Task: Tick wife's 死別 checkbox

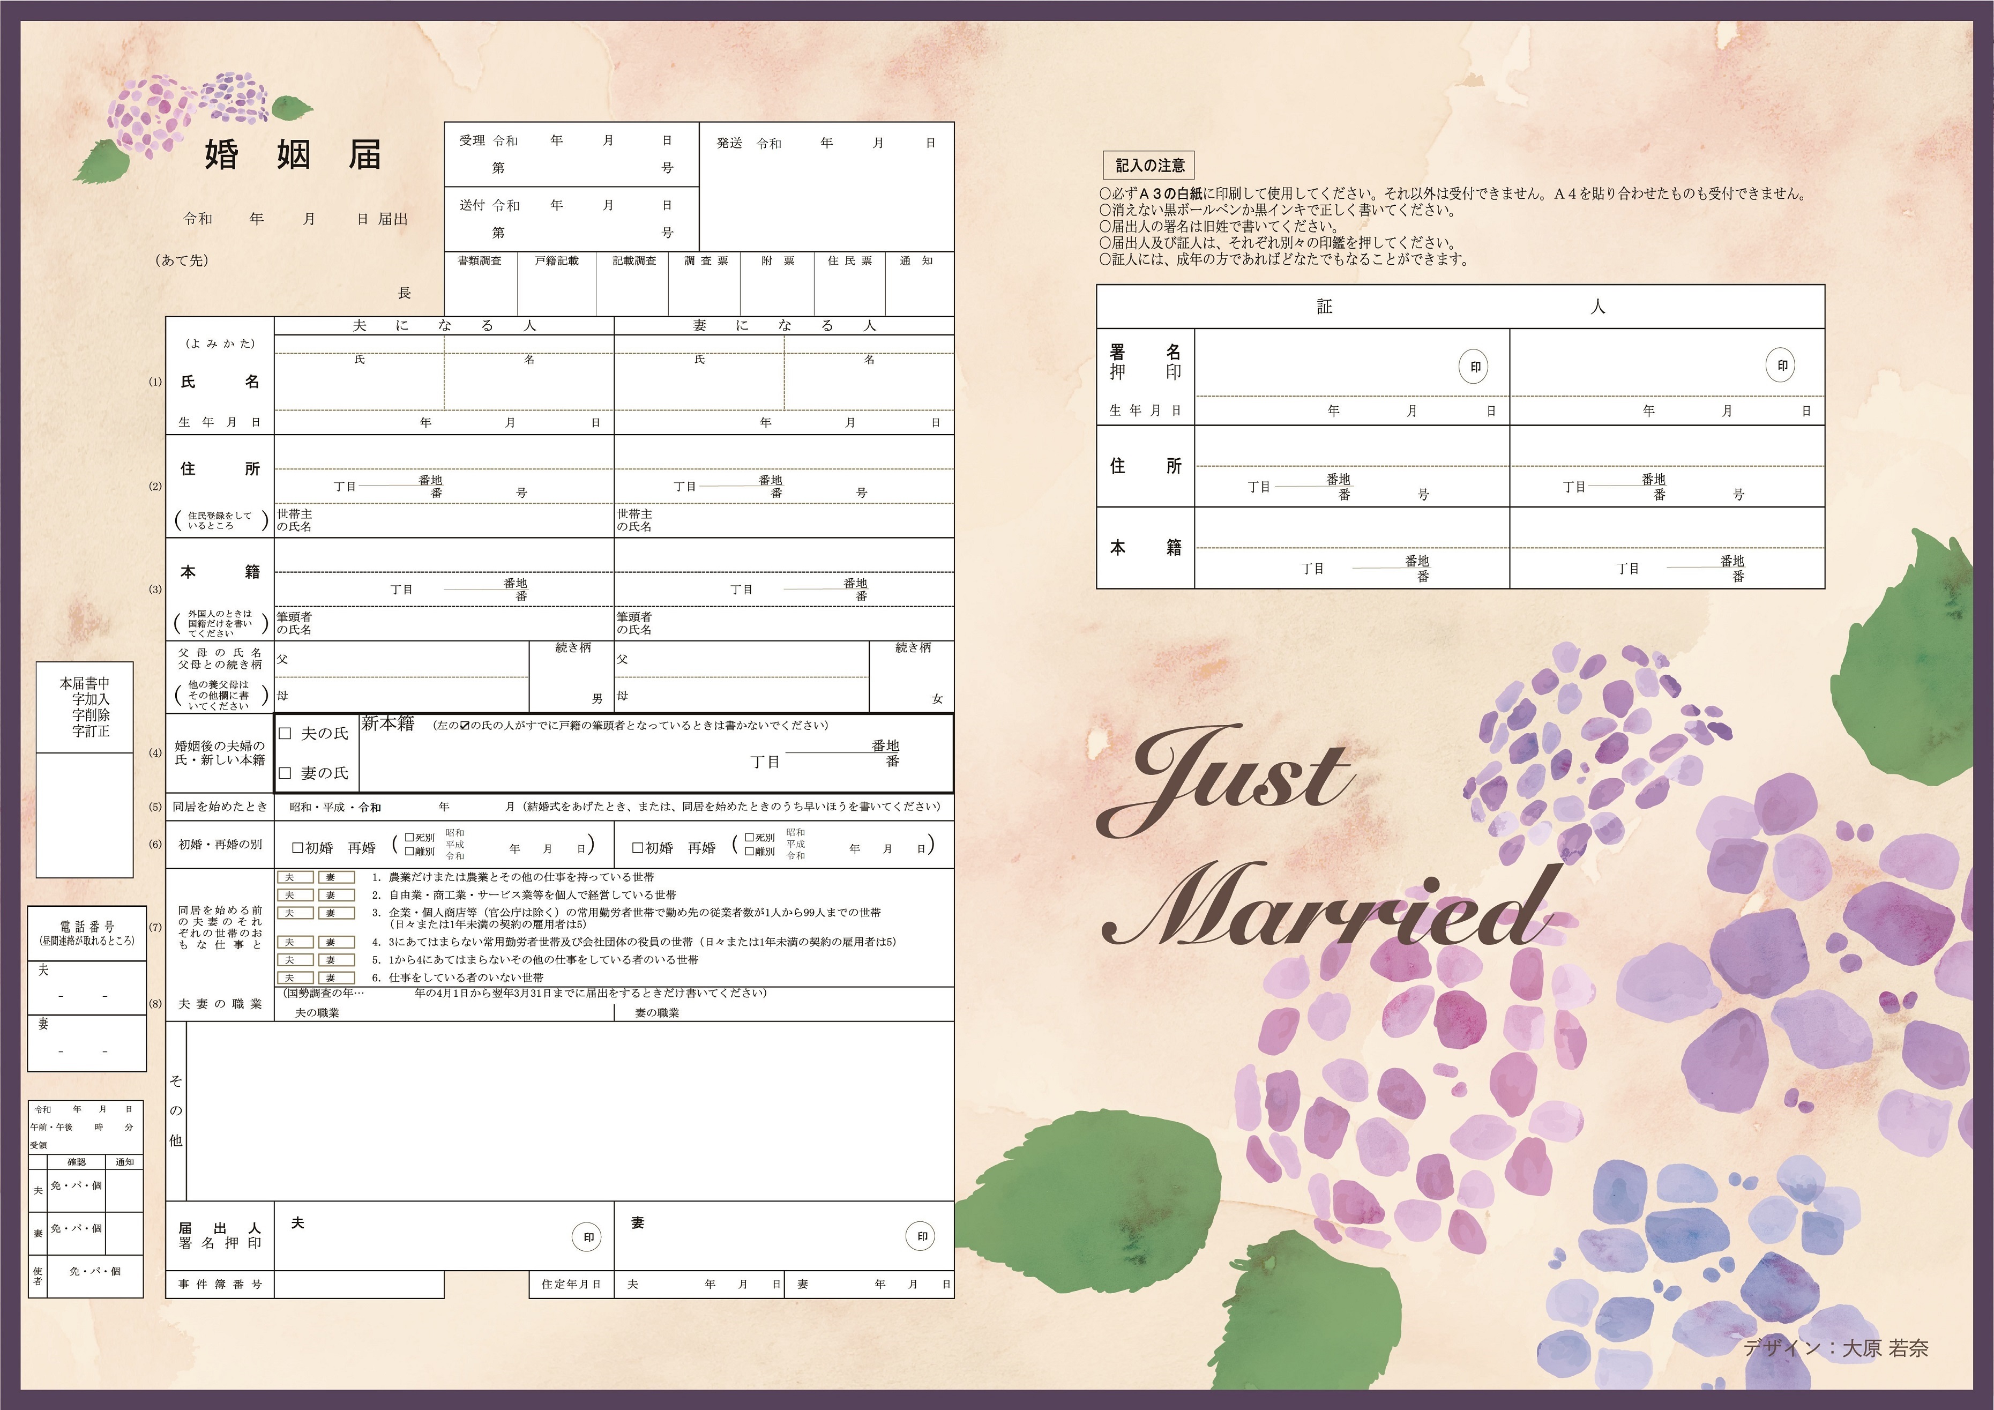Action: point(750,838)
